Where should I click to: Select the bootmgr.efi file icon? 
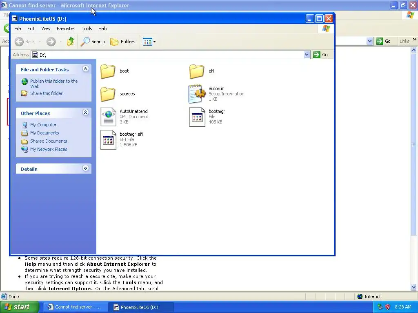tap(108, 140)
